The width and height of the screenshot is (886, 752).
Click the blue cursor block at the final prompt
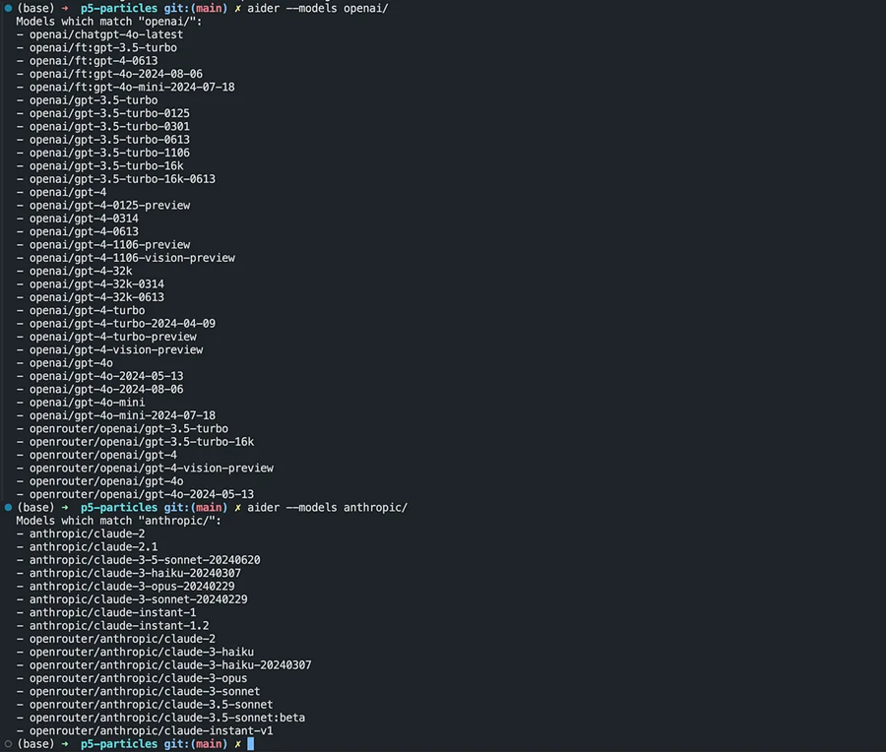click(251, 744)
